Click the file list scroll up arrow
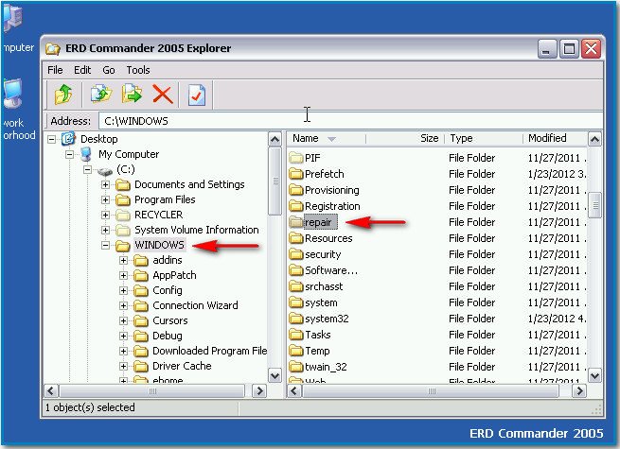The width and height of the screenshot is (620, 449). click(x=594, y=139)
